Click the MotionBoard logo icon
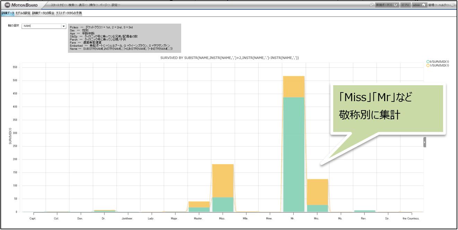Screen dimensions: 458x230 7,5
